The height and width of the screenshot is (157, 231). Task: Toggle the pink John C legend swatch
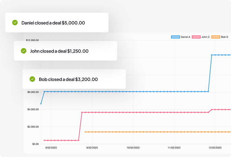coord(196,37)
